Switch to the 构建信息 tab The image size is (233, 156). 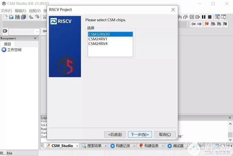pyautogui.click(x=151, y=146)
